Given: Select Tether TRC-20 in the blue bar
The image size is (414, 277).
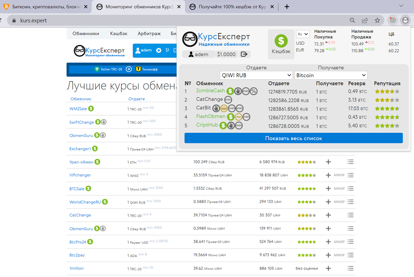Looking at the screenshot, I should click(x=109, y=69).
